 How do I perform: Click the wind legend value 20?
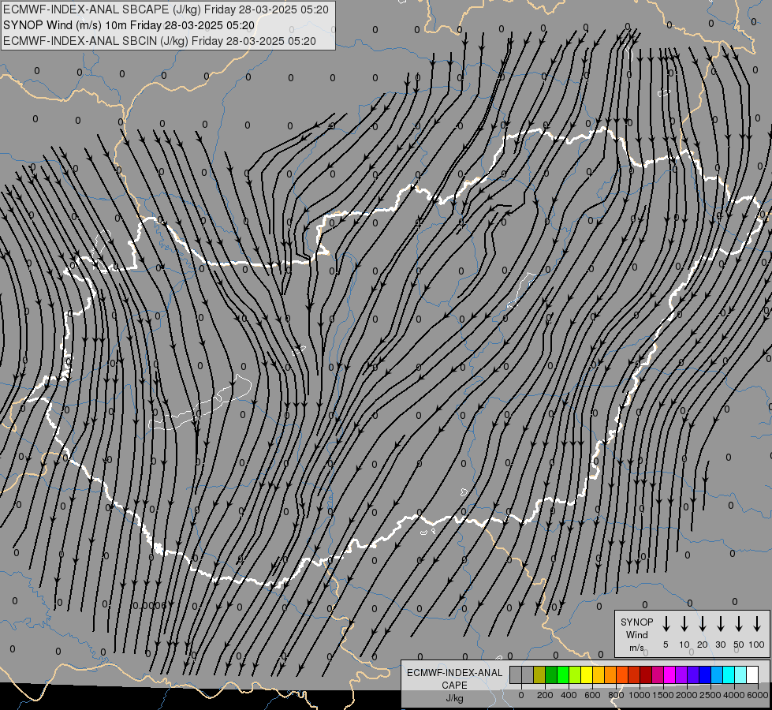click(x=703, y=645)
